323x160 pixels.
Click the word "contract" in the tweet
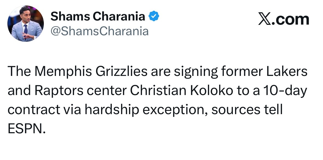(34, 109)
